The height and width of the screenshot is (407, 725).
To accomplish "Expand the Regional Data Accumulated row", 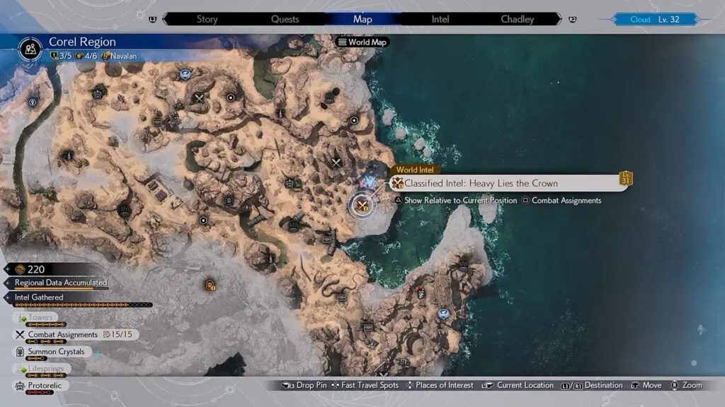I will 61,283.
